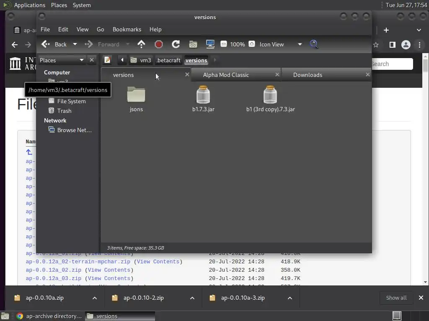Click Internet Archive search field
This screenshot has width=429, height=321.
point(392,64)
